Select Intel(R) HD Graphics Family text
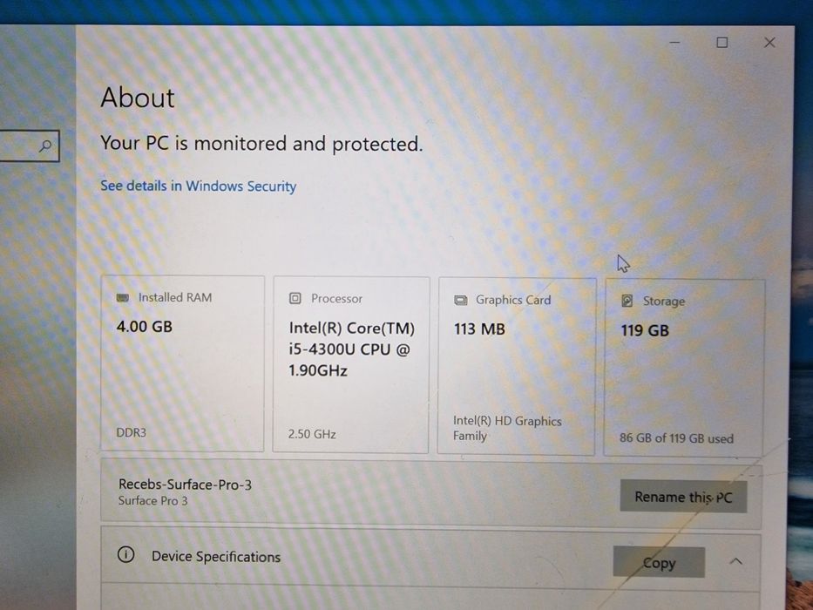 (x=507, y=429)
